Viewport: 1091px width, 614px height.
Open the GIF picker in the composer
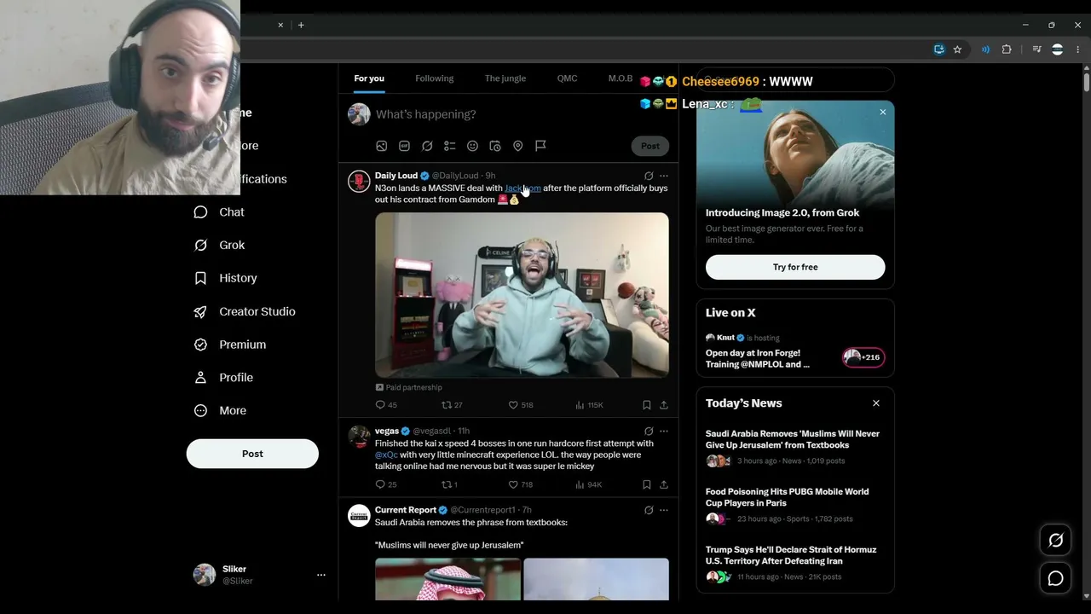click(x=404, y=146)
